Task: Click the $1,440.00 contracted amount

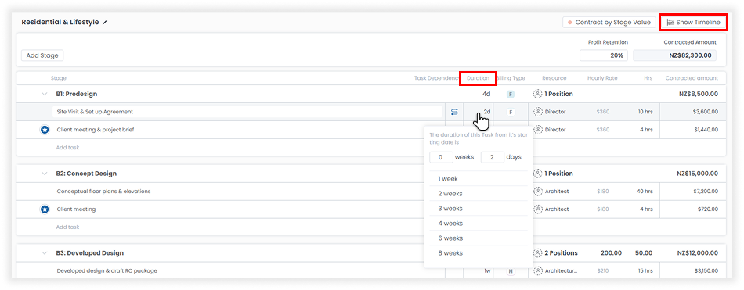Action: coord(706,129)
